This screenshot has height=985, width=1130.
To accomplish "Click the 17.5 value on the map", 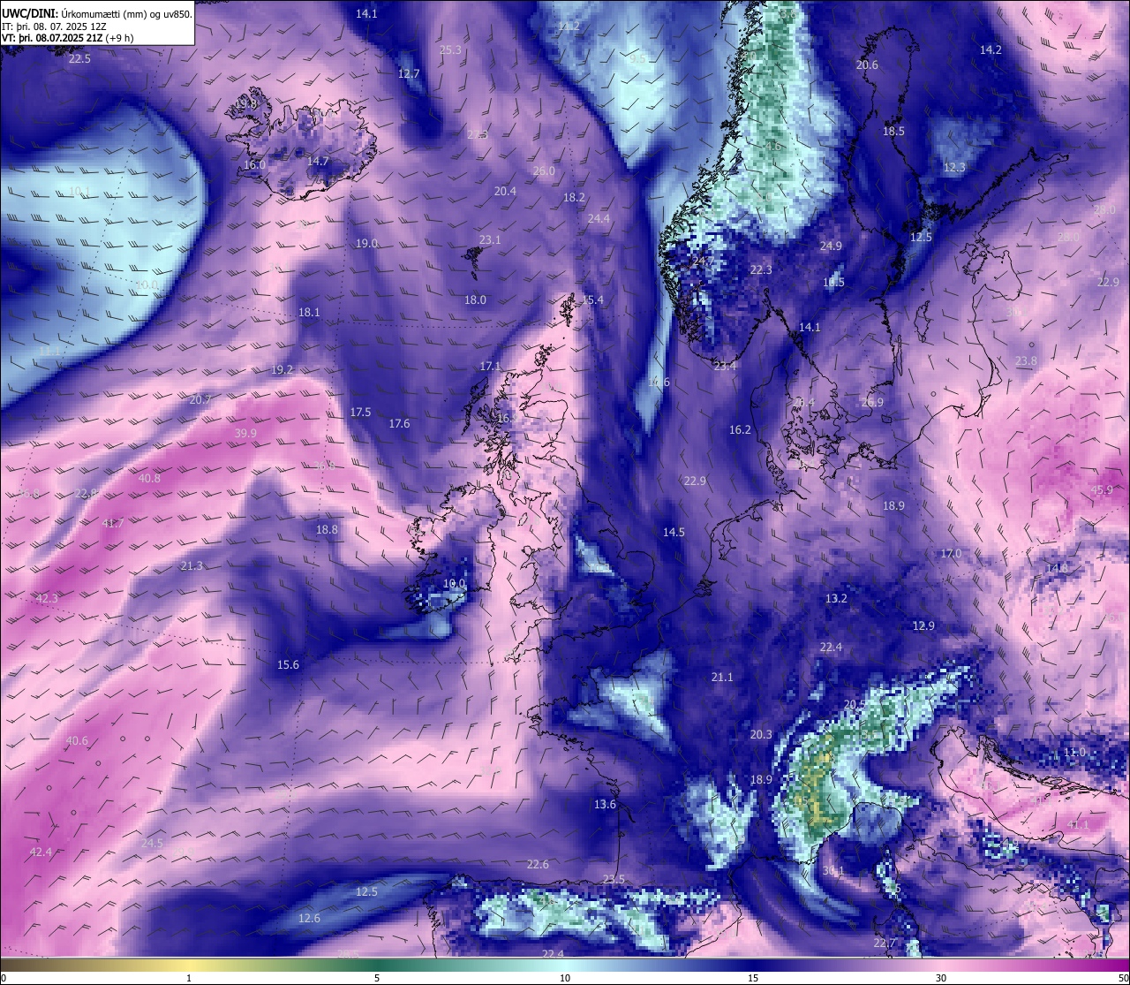I will [x=360, y=413].
